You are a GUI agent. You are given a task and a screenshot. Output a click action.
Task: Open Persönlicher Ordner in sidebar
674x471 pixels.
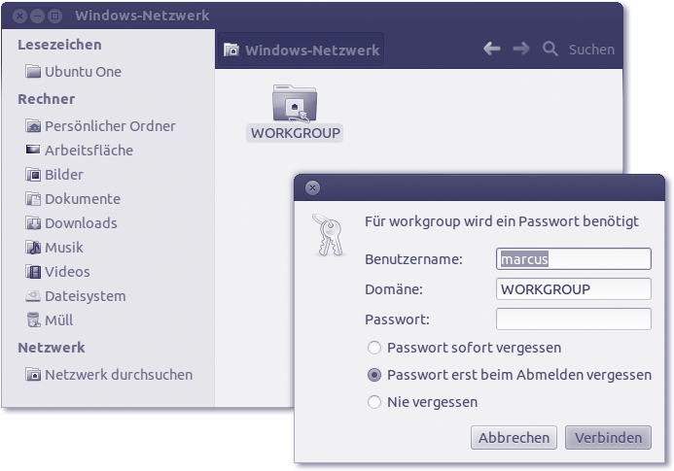[109, 126]
